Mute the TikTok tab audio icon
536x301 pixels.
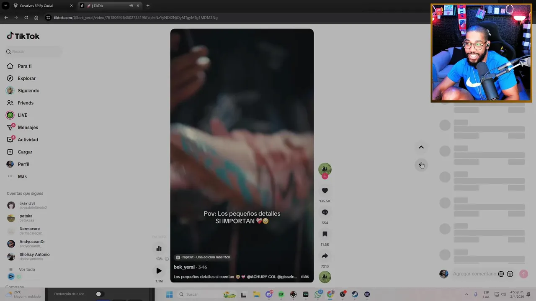point(131,5)
